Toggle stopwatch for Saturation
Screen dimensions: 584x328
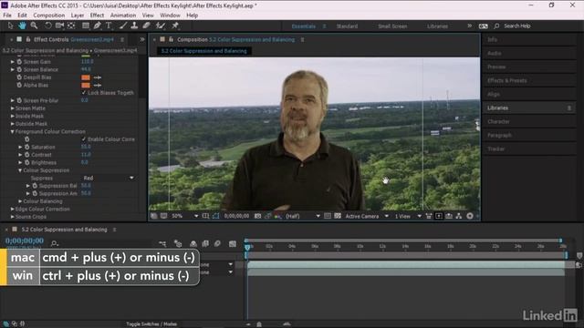coord(27,147)
